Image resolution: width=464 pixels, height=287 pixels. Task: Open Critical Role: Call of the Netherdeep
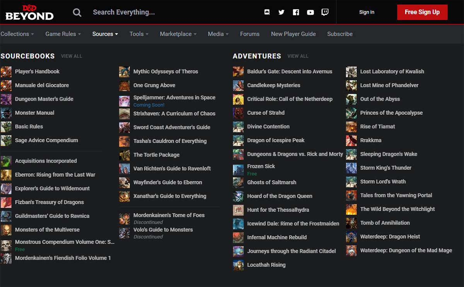290,99
